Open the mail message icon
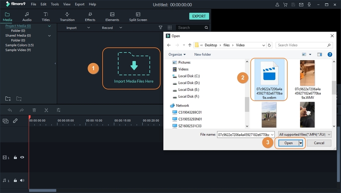The image size is (341, 193). 301,4
